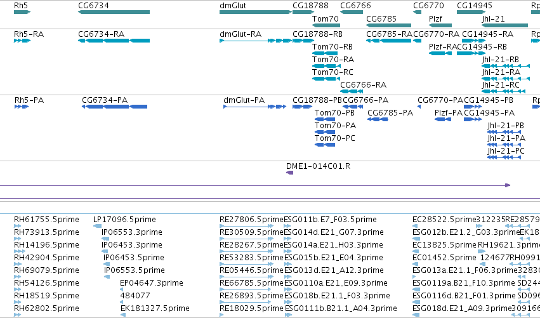The width and height of the screenshot is (540, 318).
Task: Select the Rh5-RA transcript
Action: pos(22,41)
